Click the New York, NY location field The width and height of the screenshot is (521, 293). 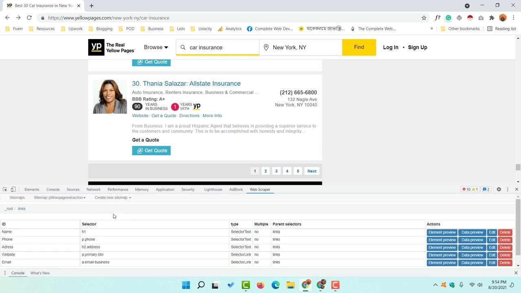tap(301, 48)
